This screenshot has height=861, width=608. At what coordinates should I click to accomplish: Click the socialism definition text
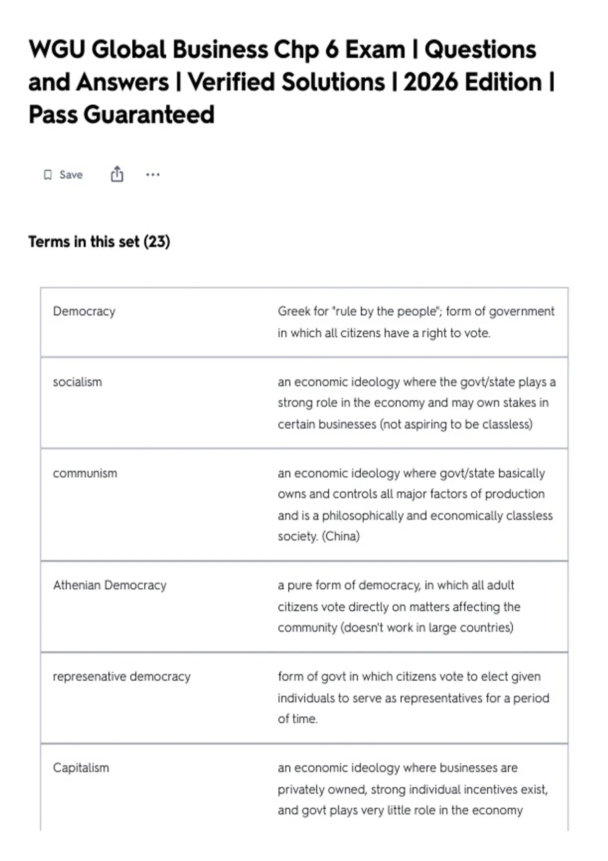pos(416,403)
